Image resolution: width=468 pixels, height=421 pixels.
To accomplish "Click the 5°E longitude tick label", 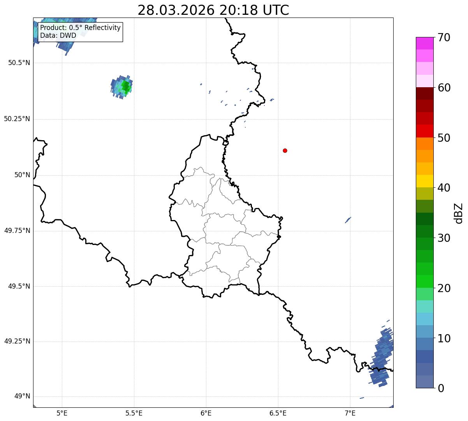I will [x=62, y=413].
